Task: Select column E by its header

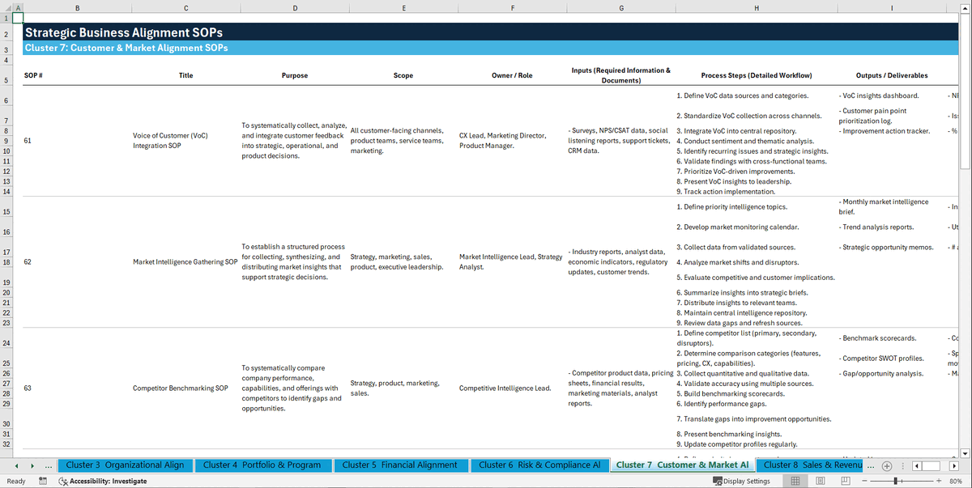Action: click(403, 7)
